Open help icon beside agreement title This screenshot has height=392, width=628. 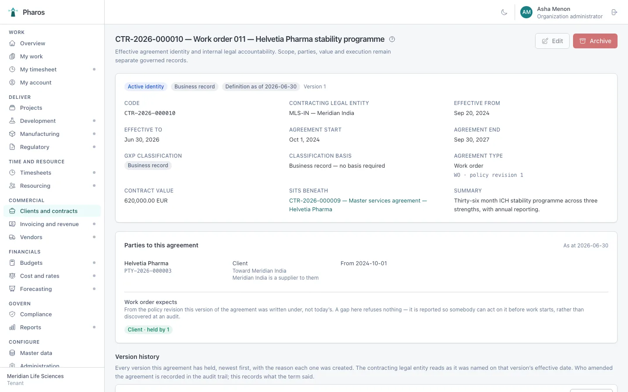pyautogui.click(x=392, y=39)
